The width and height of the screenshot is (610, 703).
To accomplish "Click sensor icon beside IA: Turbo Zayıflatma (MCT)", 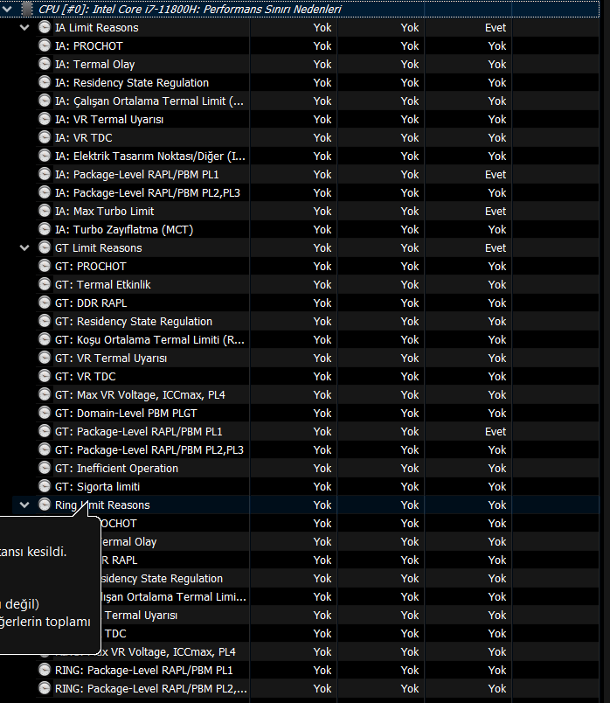I will [x=45, y=230].
